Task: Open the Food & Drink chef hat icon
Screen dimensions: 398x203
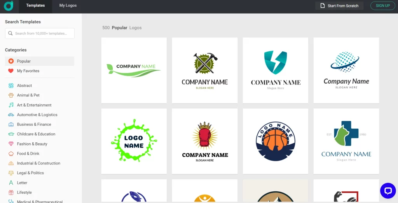Action: [x=11, y=154]
